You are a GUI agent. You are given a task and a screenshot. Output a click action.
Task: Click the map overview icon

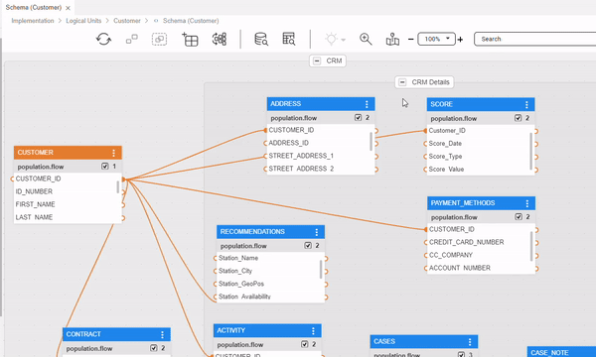point(392,39)
